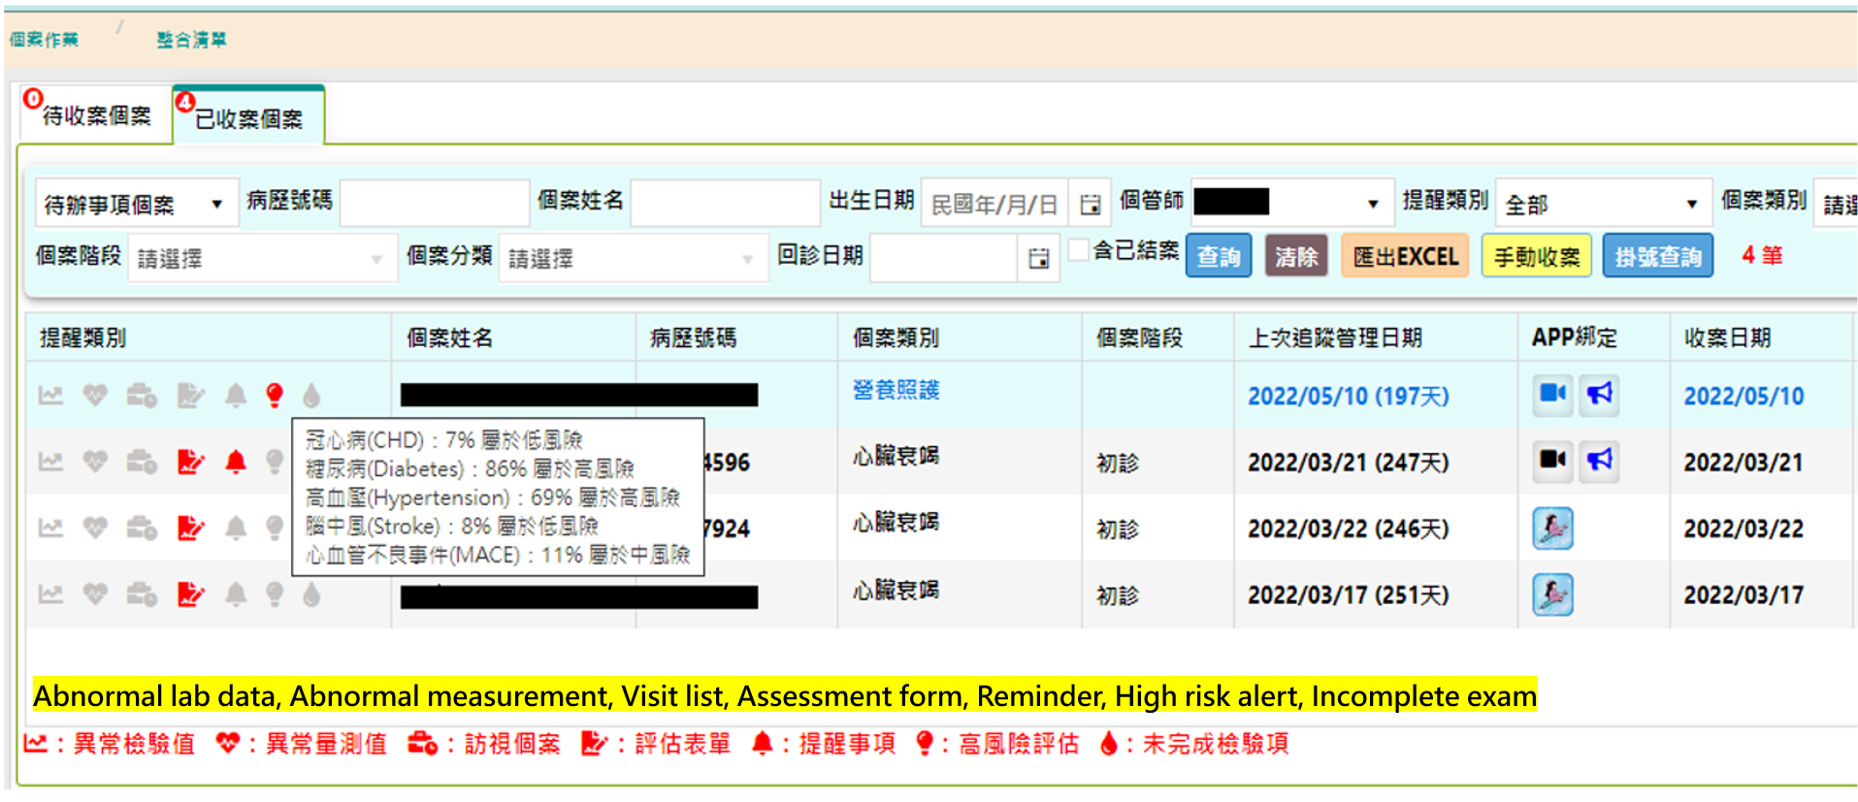Switch to 已收案個案 tab
This screenshot has width=1858, height=802.
click(248, 117)
